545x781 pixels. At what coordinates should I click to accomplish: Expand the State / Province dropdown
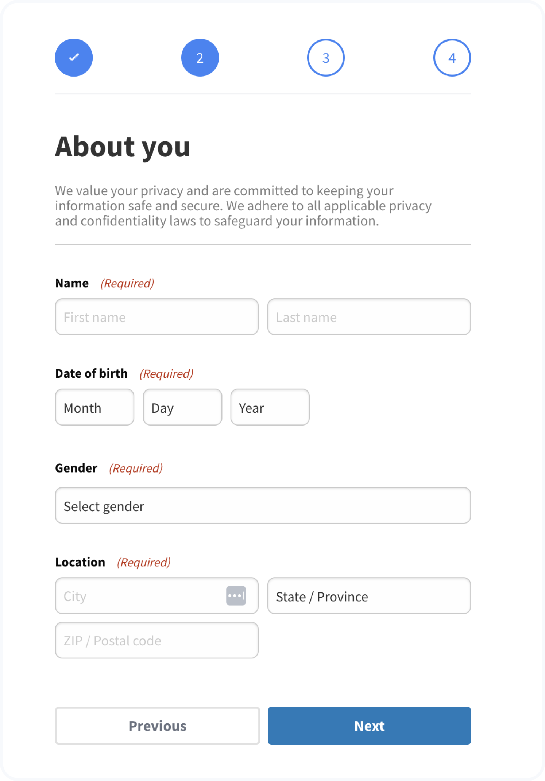(x=369, y=596)
